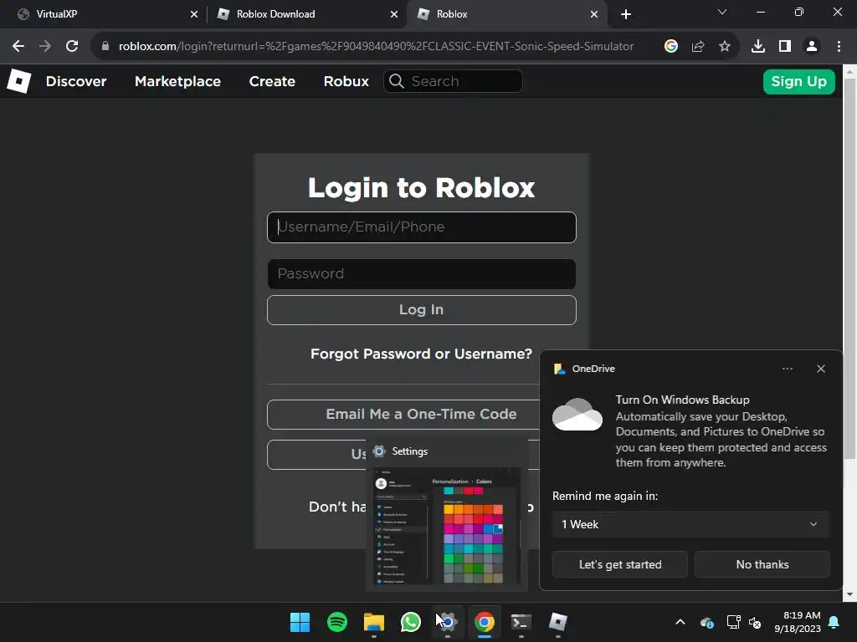Open Settings from the taskbar

[448, 622]
